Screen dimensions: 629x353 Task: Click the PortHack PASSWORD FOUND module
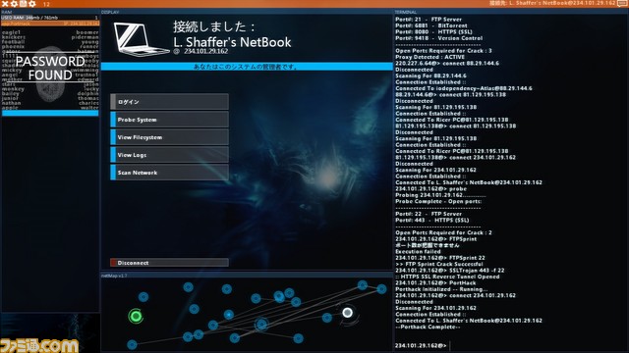coord(50,69)
